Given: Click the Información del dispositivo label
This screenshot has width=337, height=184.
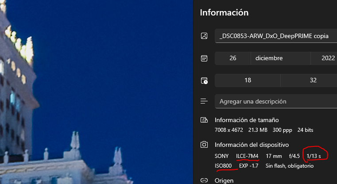Looking at the screenshot, I should point(252,145).
